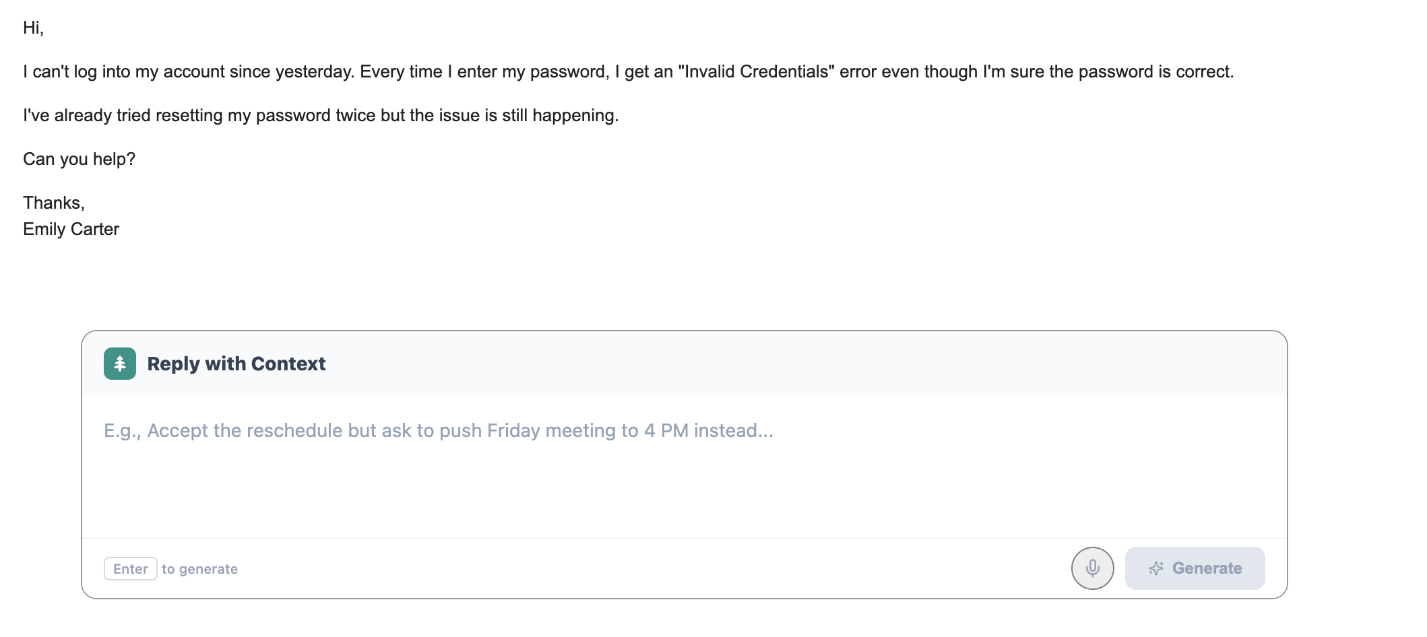The width and height of the screenshot is (1427, 637).
Task: Click the "Thanks," sign-off line
Action: click(54, 203)
